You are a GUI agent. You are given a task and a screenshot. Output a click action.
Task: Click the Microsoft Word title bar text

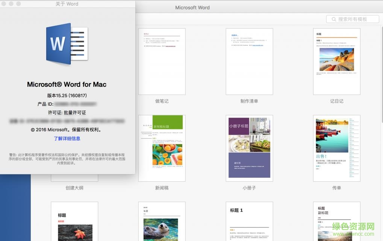point(192,7)
